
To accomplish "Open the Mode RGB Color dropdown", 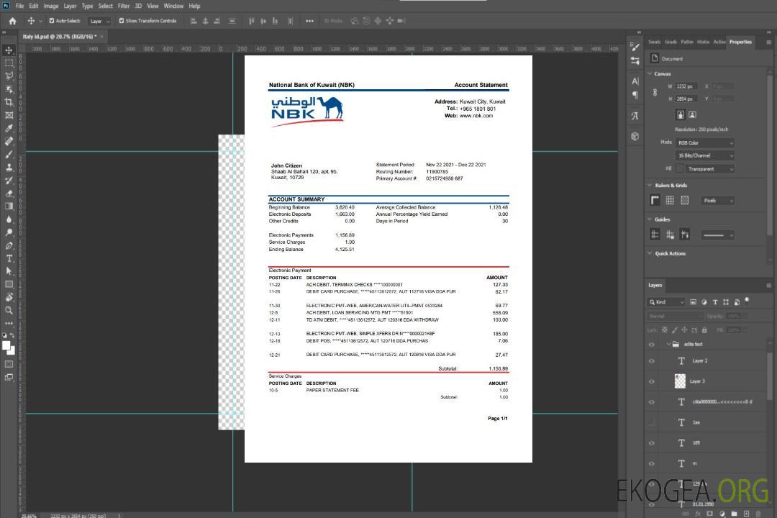I will coord(705,142).
